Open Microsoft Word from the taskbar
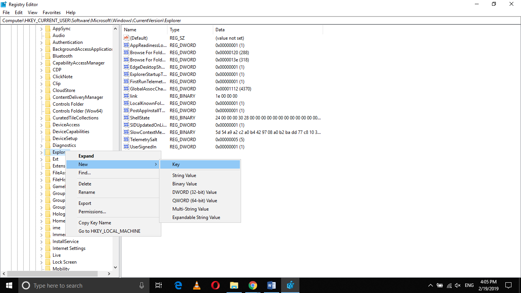The height and width of the screenshot is (293, 521). point(271,285)
